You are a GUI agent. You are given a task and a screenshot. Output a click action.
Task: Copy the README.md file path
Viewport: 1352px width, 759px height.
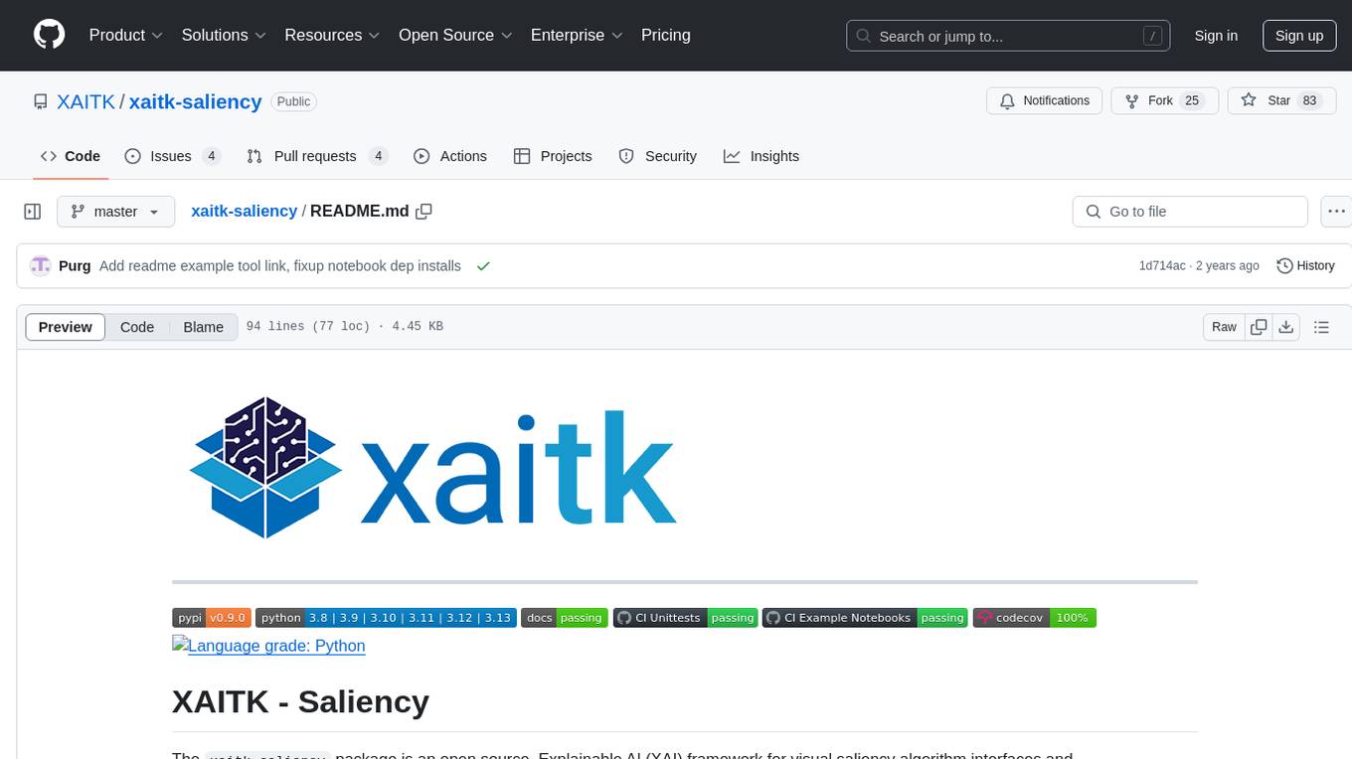point(424,212)
